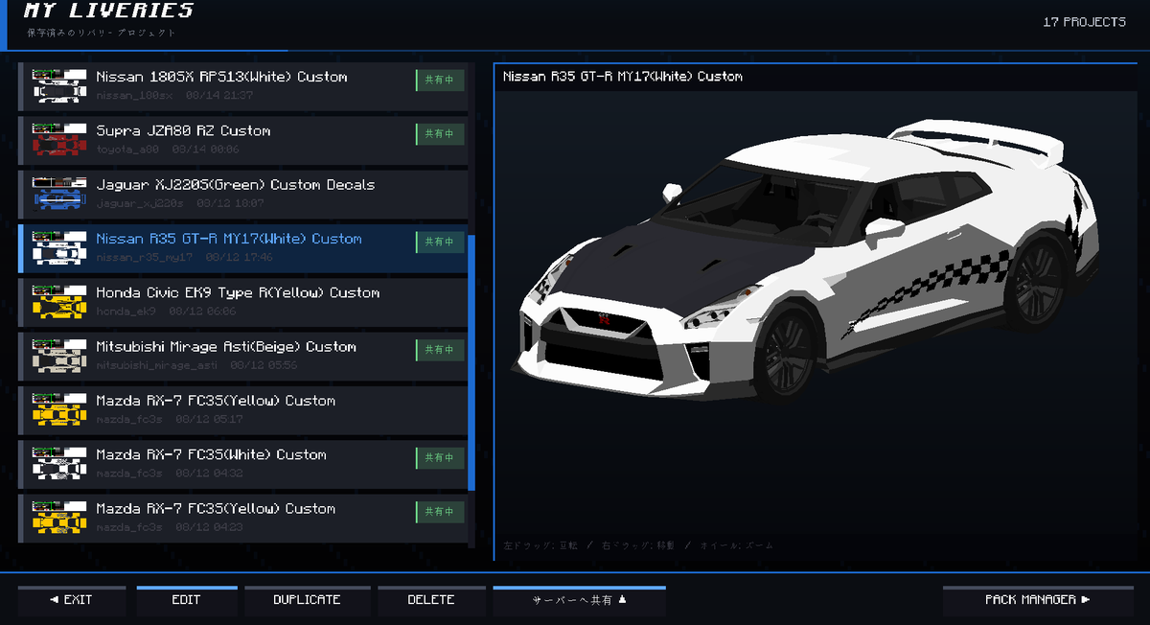This screenshot has width=1150, height=625.
Task: Click the 共有中 badge on Supra JZA80 row
Action: (440, 134)
